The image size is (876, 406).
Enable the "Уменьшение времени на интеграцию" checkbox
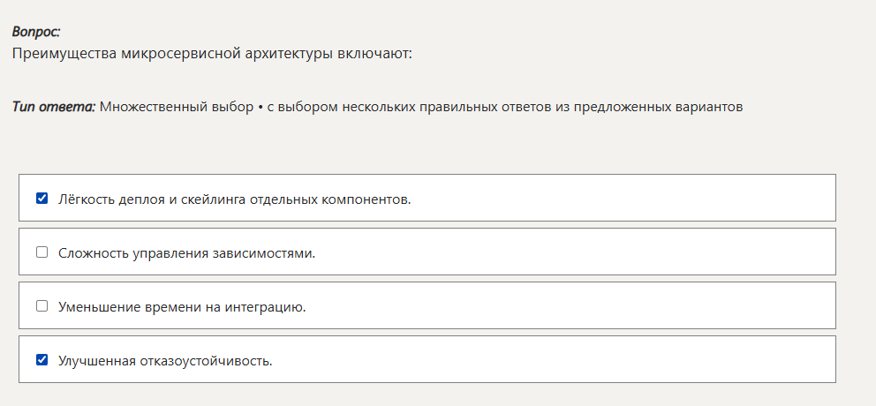pos(42,306)
